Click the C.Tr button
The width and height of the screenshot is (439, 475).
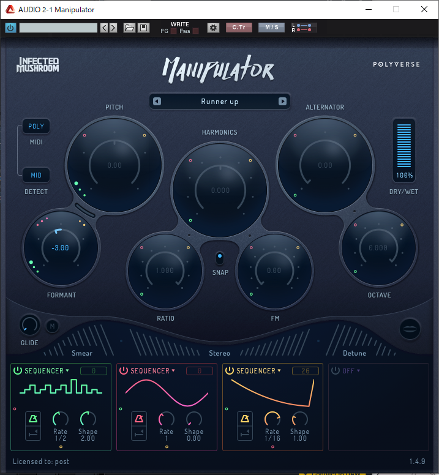coord(239,28)
